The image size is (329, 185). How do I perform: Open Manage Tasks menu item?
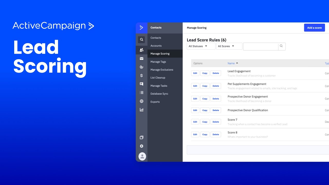point(159,86)
